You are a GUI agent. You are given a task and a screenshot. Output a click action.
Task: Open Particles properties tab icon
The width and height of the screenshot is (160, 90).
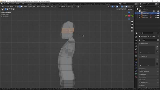pos(136,65)
